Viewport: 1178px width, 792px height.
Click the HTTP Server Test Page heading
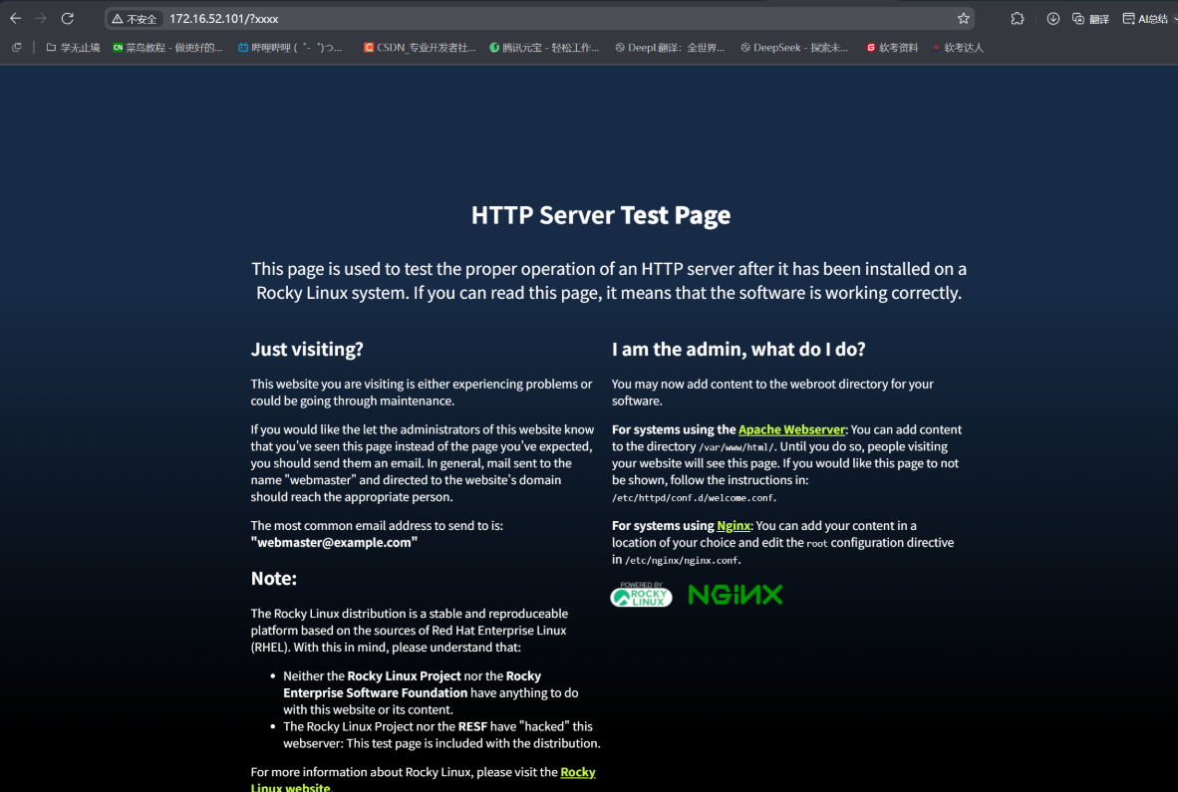click(x=601, y=215)
